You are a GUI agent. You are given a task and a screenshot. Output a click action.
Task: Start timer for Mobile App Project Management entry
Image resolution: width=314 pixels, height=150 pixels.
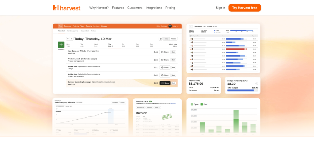pos(165,75)
